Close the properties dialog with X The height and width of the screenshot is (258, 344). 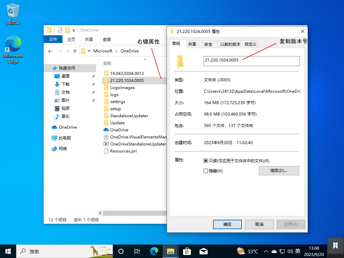[303, 31]
